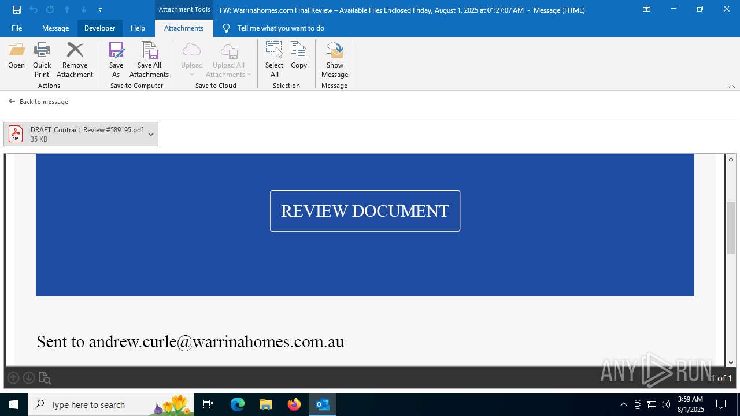740x416 pixels.
Task: Go back with the Back to message arrow
Action: 12,101
